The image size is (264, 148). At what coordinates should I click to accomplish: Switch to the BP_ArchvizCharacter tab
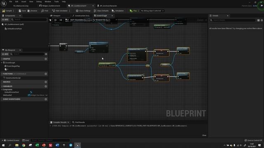point(107,6)
